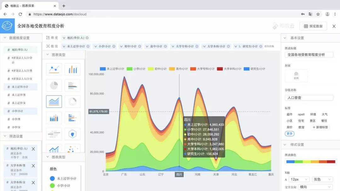This screenshot has height=191, width=340.
Task: Remove 研究生/小计 value tag
Action: [261, 46]
